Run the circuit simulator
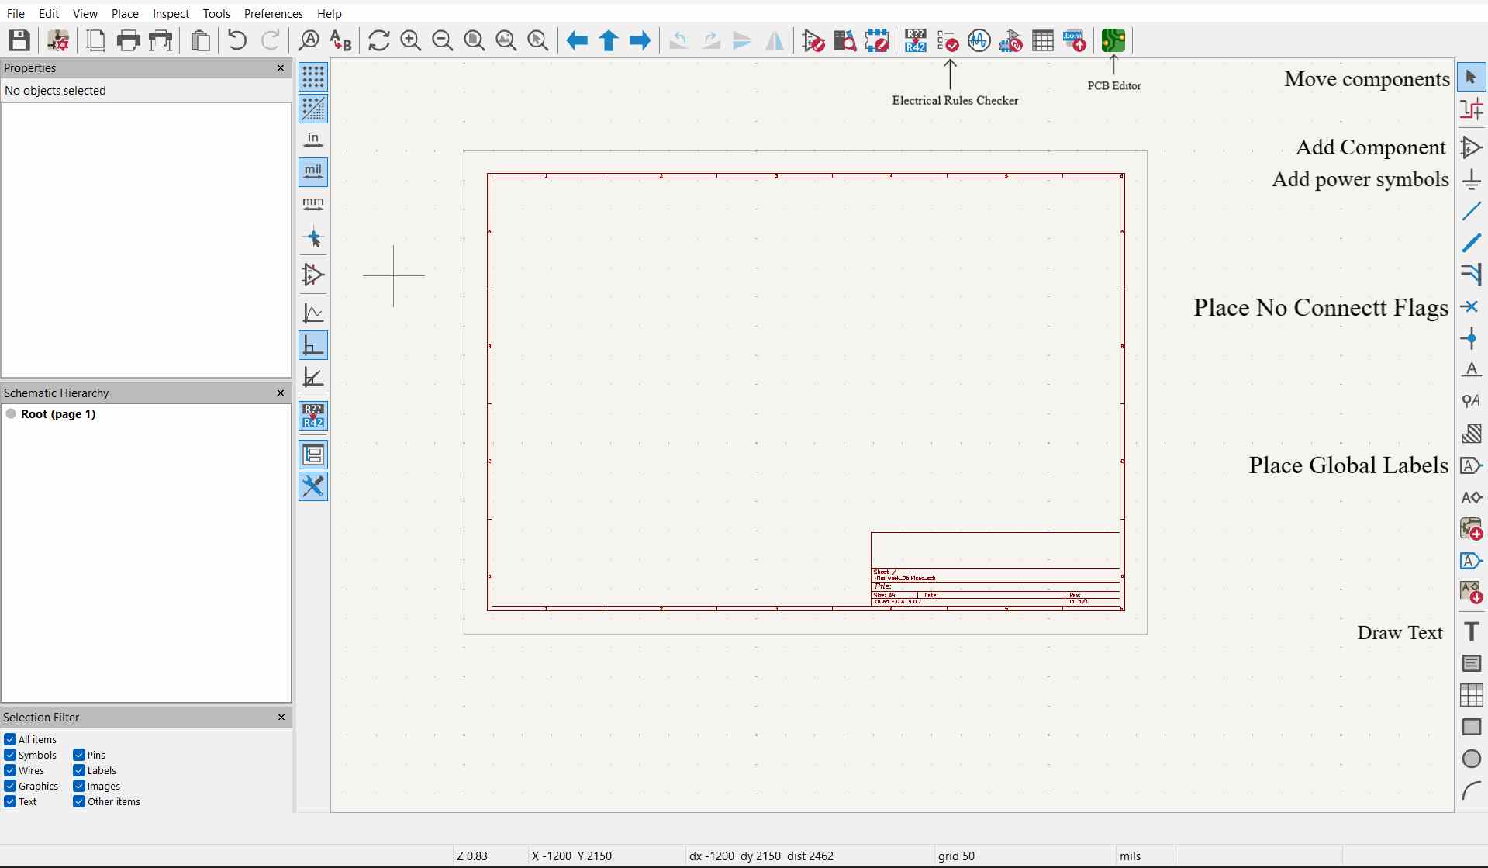 [979, 40]
